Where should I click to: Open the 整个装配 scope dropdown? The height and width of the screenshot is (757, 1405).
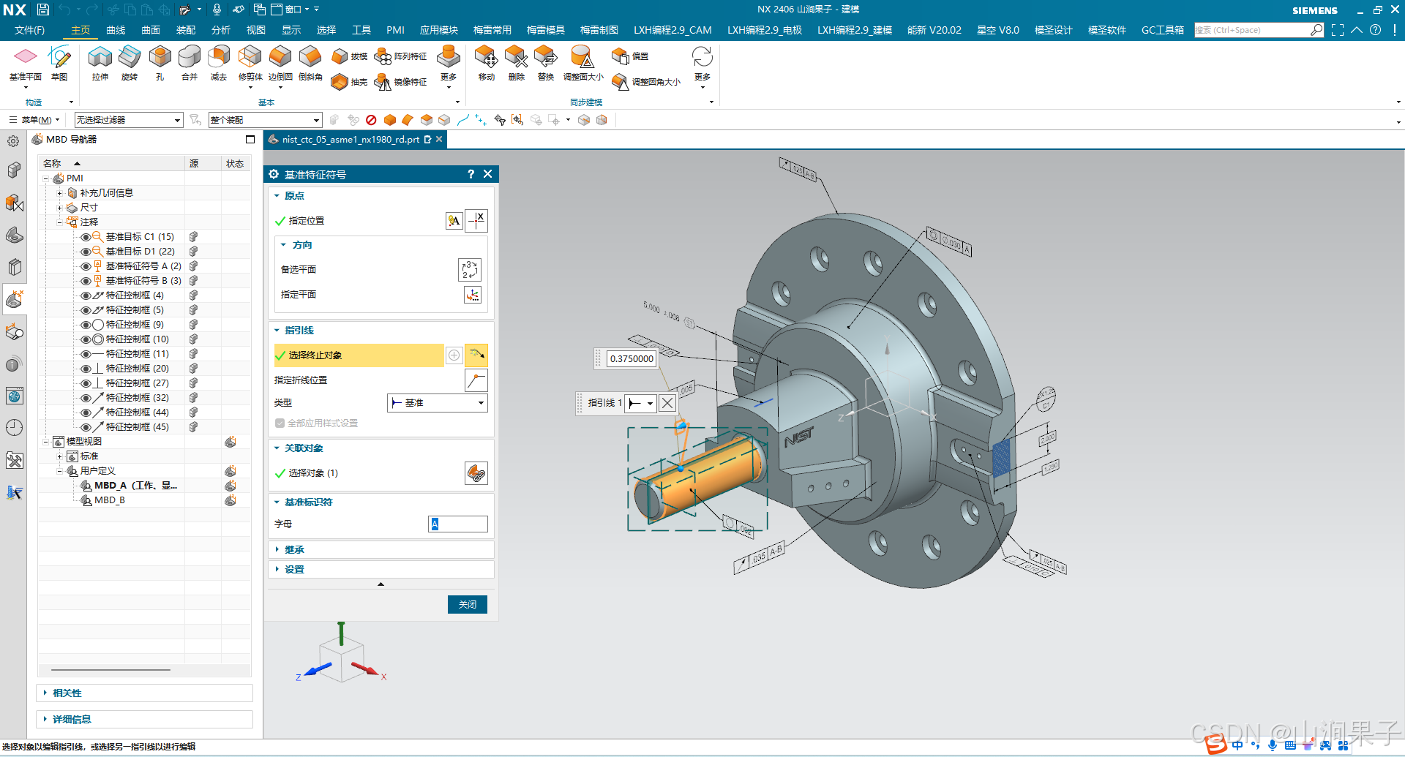coord(265,120)
